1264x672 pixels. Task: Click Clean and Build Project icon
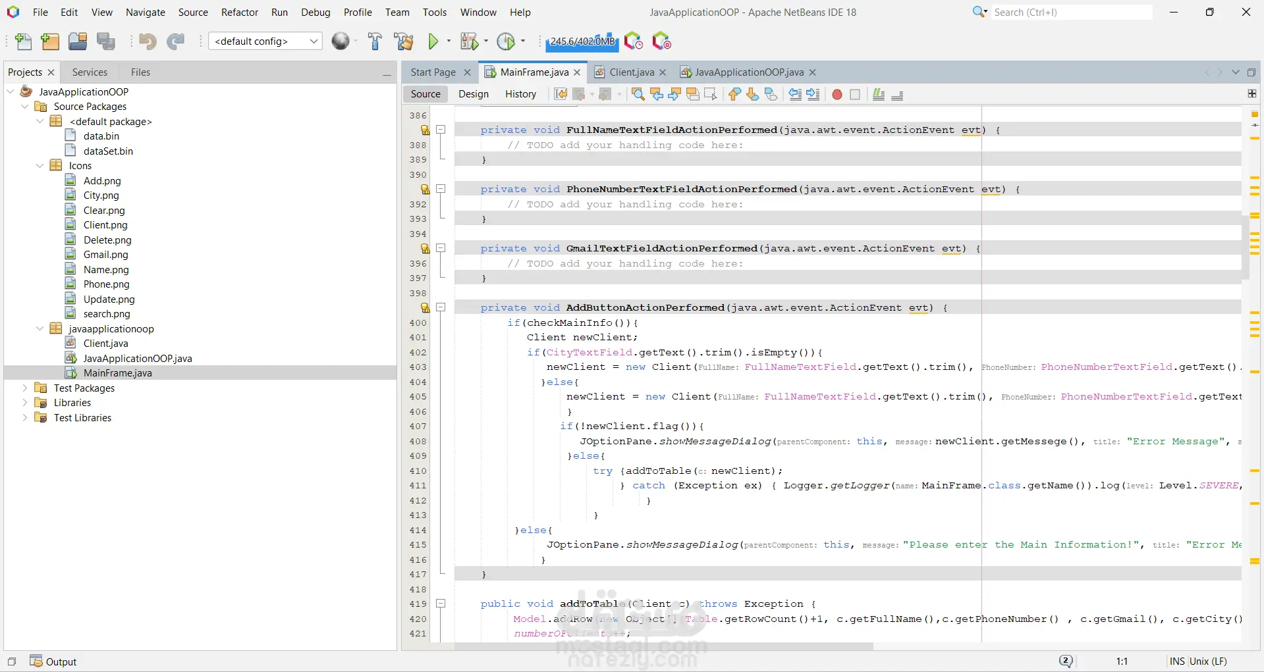403,41
